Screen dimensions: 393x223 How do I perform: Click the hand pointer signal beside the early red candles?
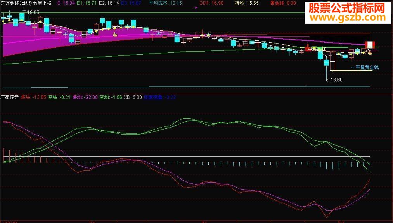(115, 35)
